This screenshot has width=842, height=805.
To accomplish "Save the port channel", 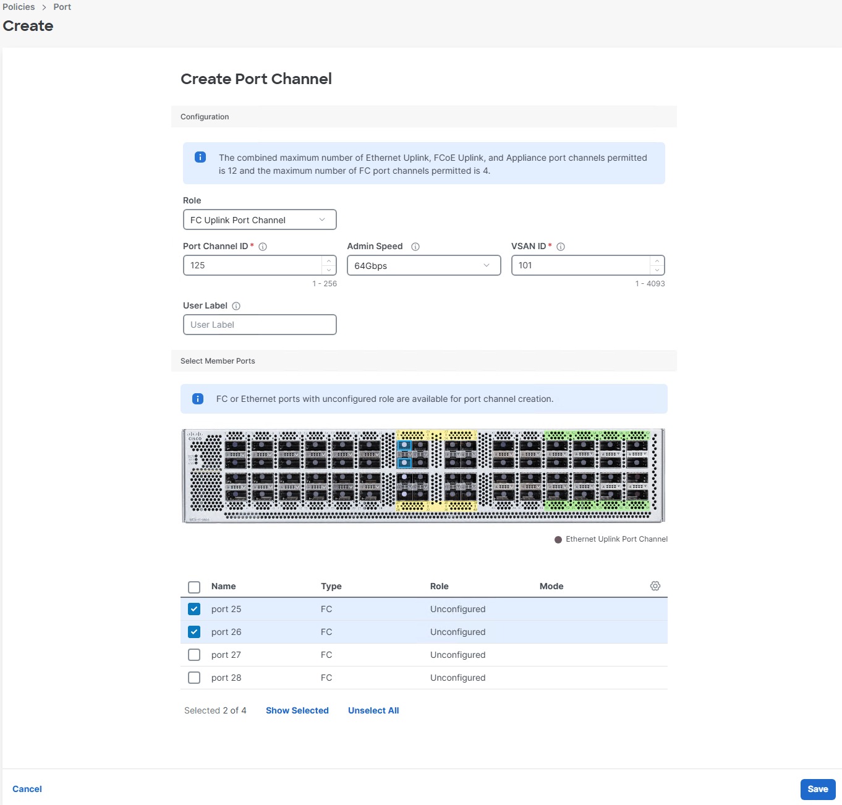I will pyautogui.click(x=818, y=789).
